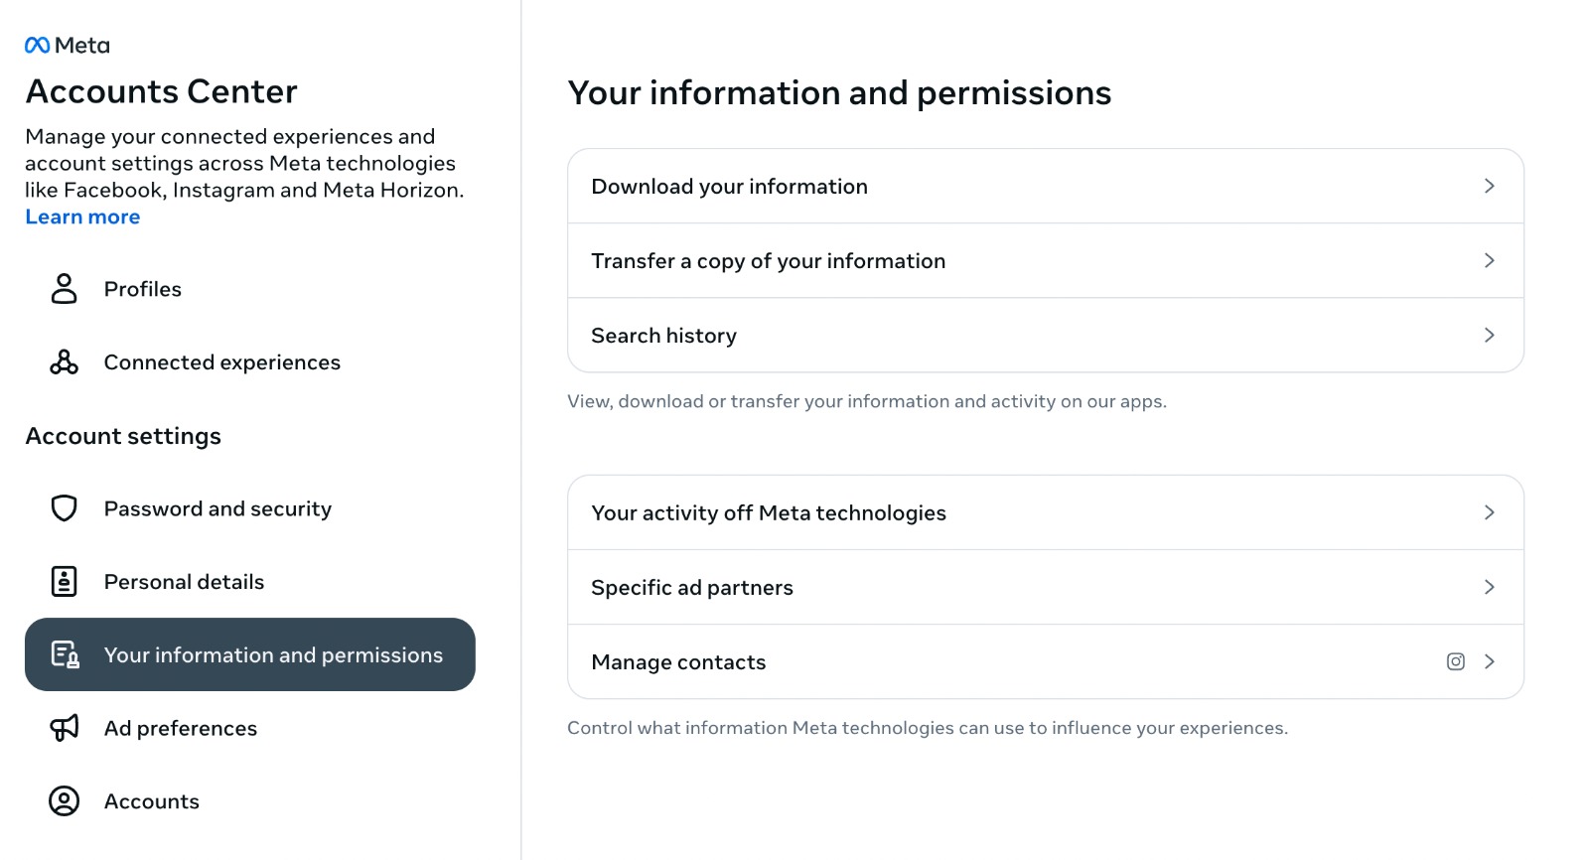Image resolution: width=1589 pixels, height=860 pixels.
Task: Open Search history
Action: 1045,335
